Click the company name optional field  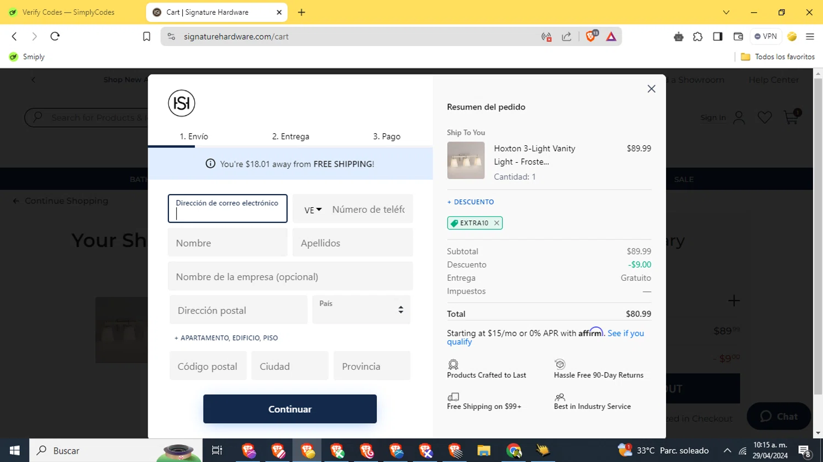(x=290, y=276)
